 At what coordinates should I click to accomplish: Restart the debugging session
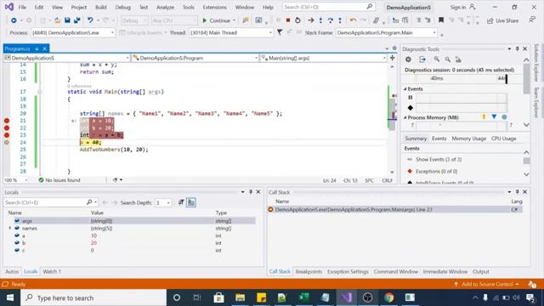(x=297, y=20)
